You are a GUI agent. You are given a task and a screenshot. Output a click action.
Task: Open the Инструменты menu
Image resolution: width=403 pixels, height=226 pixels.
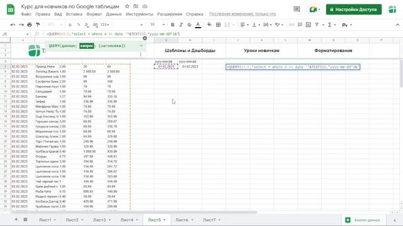click(x=140, y=14)
